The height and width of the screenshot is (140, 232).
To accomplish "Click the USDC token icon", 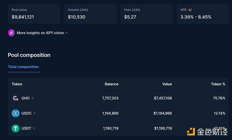I will [x=15, y=113].
